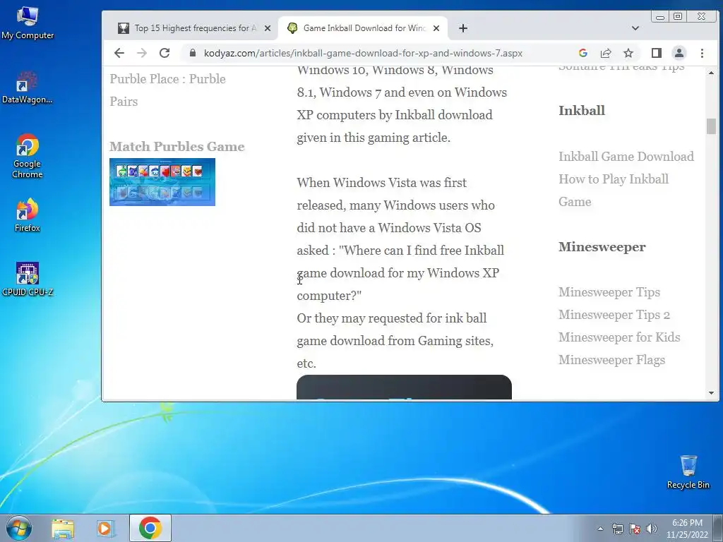Screen dimensions: 723x542
Task: Click the page scrollbar down arrow
Action: [711, 393]
